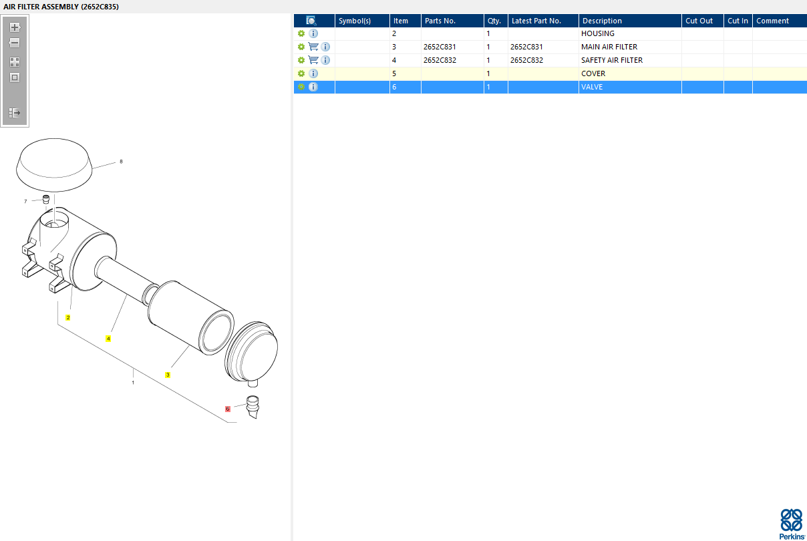Select the VALVE description cell
Screen dimensions: 807x541
click(x=630, y=87)
